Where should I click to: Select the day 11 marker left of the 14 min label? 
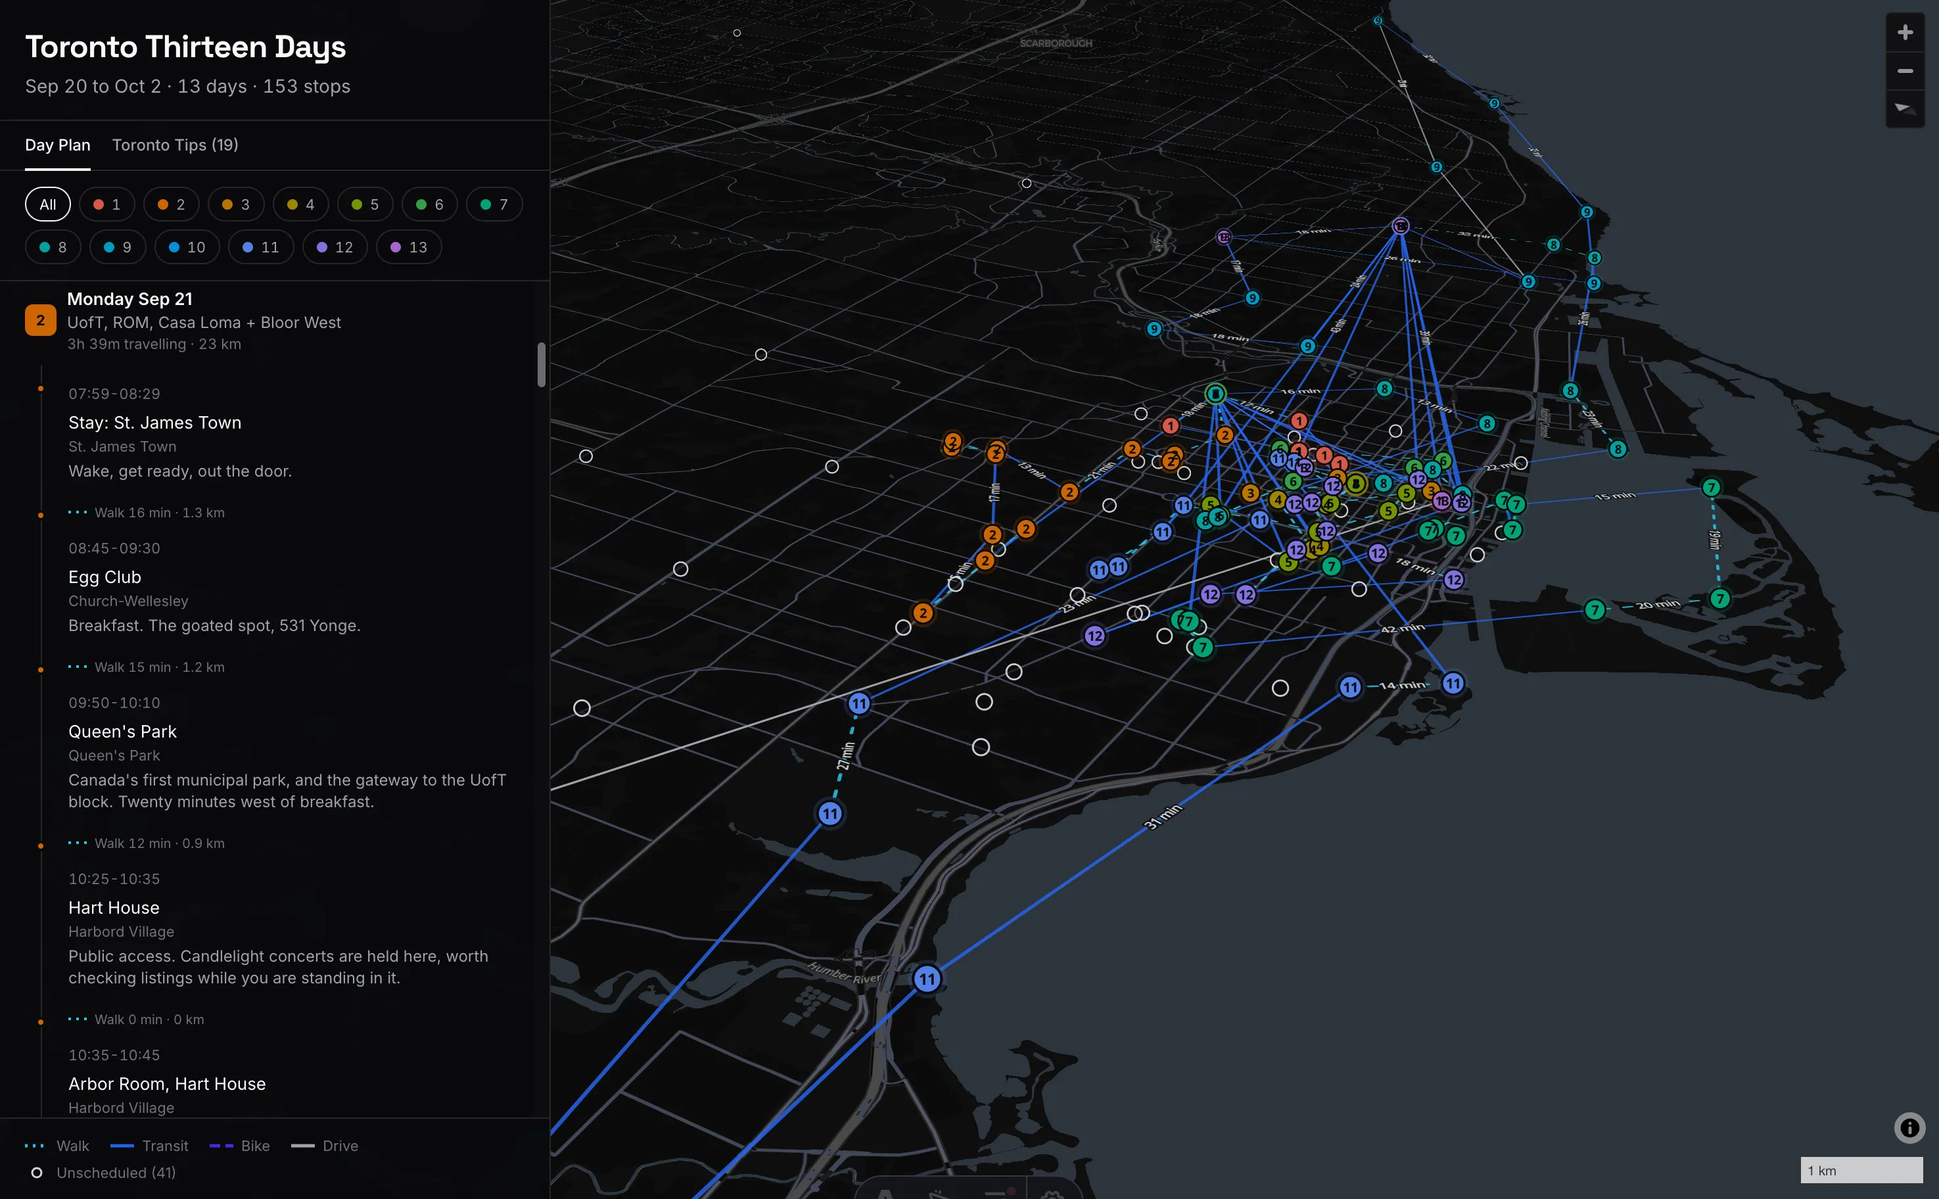(1350, 687)
